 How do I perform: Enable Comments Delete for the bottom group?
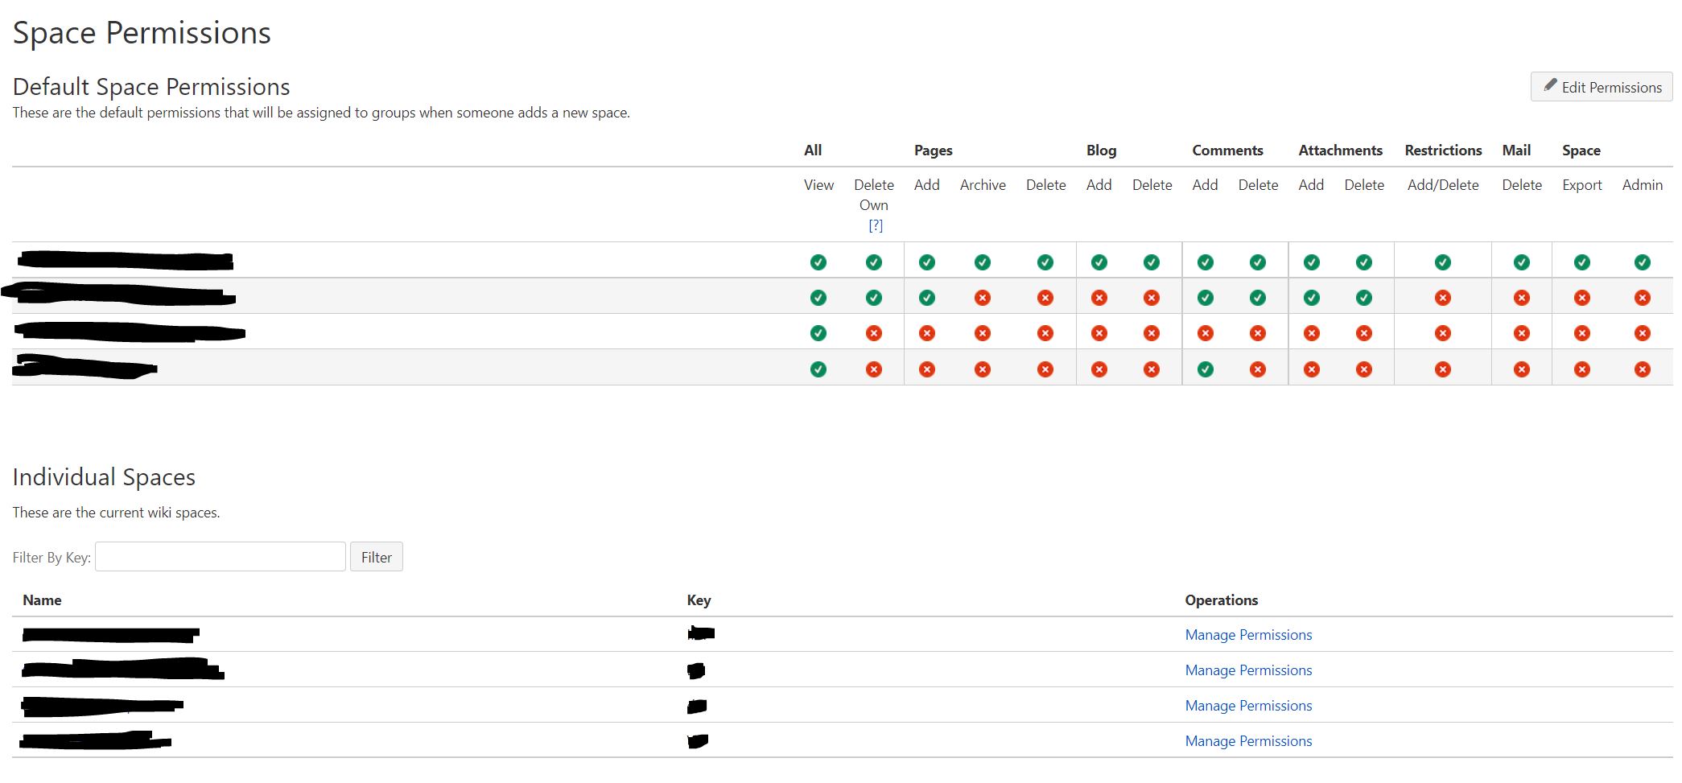(1258, 369)
